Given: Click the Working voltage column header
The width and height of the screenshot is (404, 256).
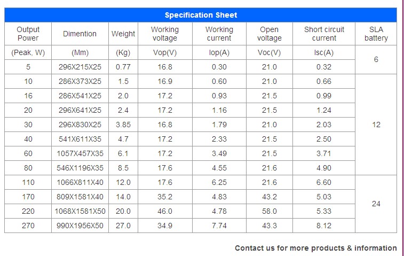Looking at the screenshot, I should 164,34.
